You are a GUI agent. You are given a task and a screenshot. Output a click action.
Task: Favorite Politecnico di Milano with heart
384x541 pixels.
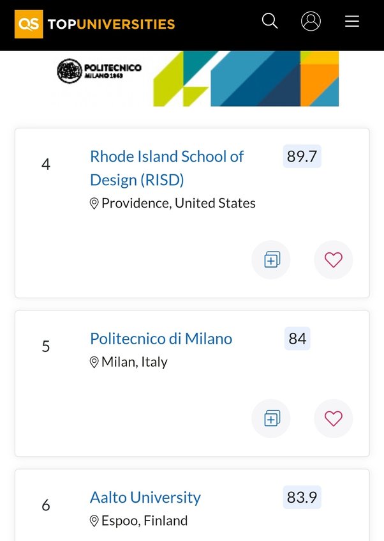(x=334, y=418)
